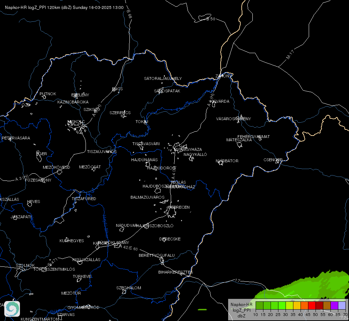Click the MISKOLC city label
The image size is (349, 321).
pos(76,122)
